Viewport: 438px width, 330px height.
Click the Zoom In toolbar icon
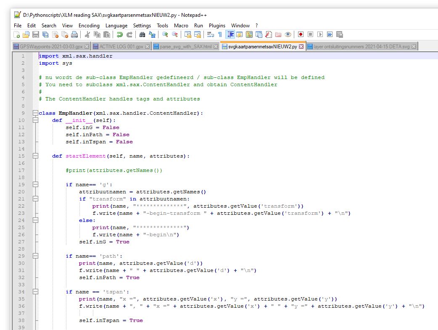165,34
